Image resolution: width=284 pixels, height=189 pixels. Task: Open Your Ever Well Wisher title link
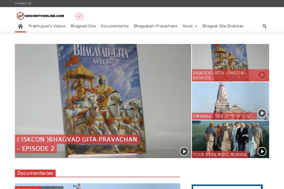[220, 155]
